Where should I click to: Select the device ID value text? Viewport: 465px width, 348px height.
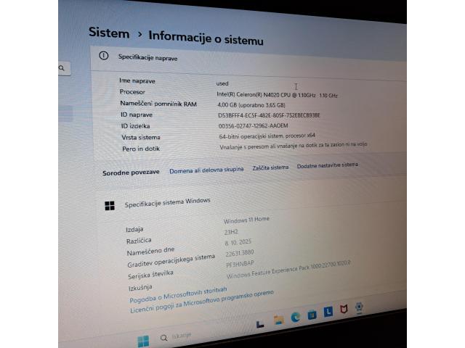[269, 115]
